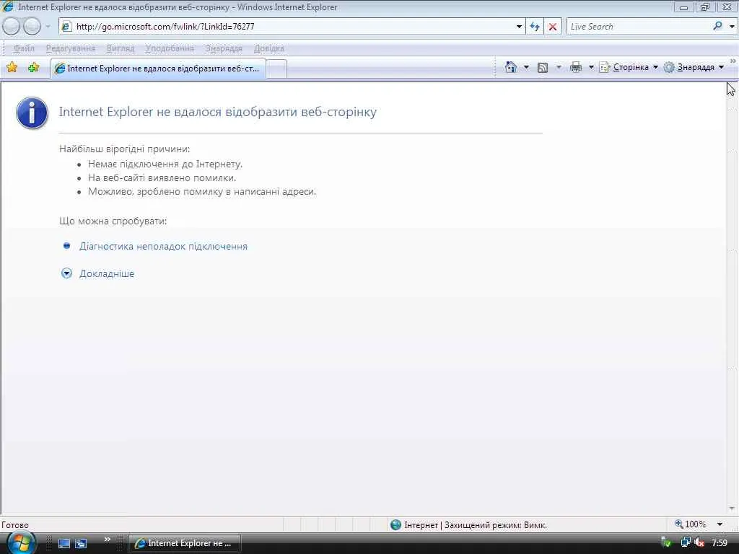Screen dimensions: 739x554
Task: Click Switch between windows icon
Action: click(x=81, y=544)
